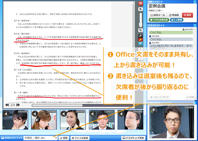Click the red 退室 leave room button

187,15
